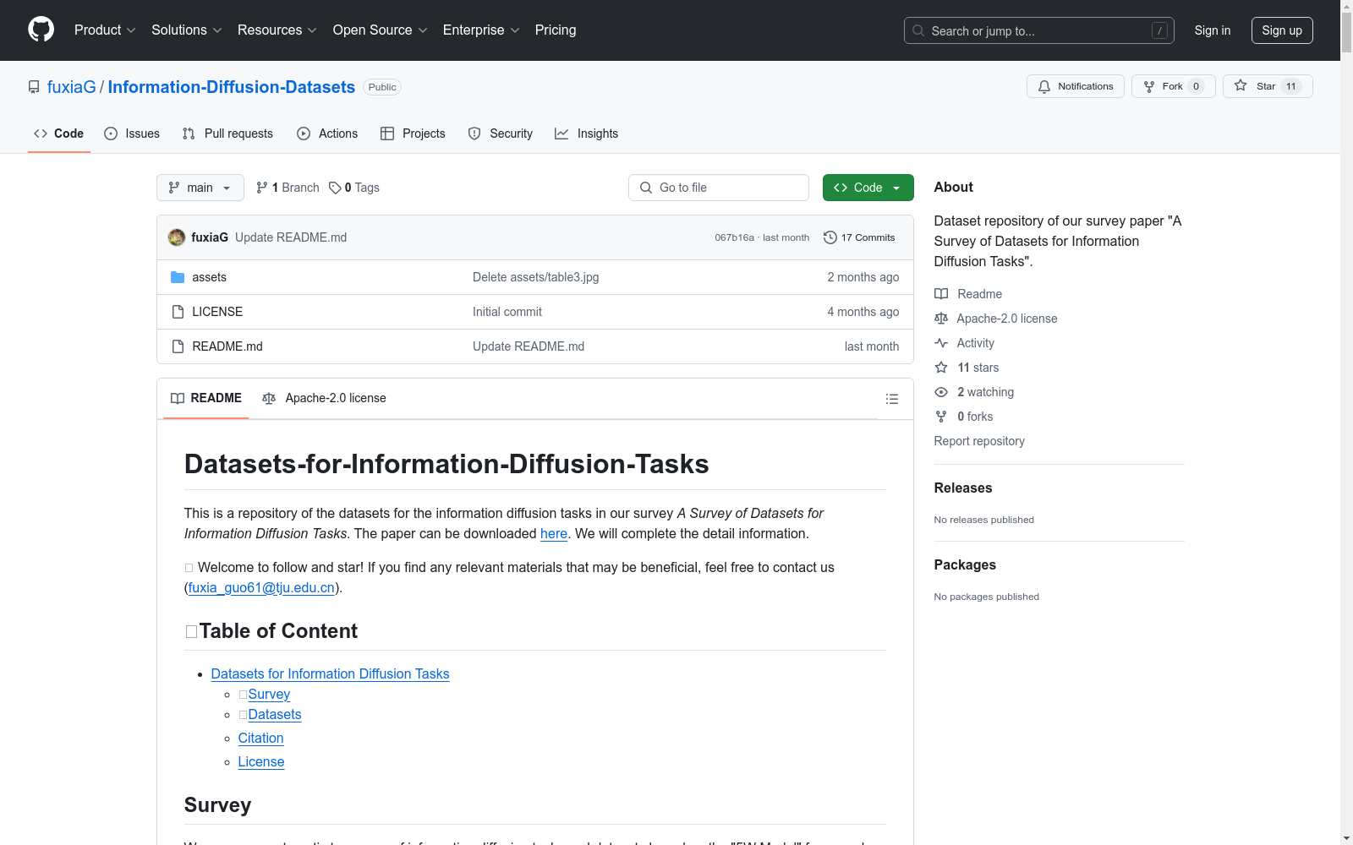Screen dimensions: 1353x845
Task: View the 1 Branch link
Action: 288,188
